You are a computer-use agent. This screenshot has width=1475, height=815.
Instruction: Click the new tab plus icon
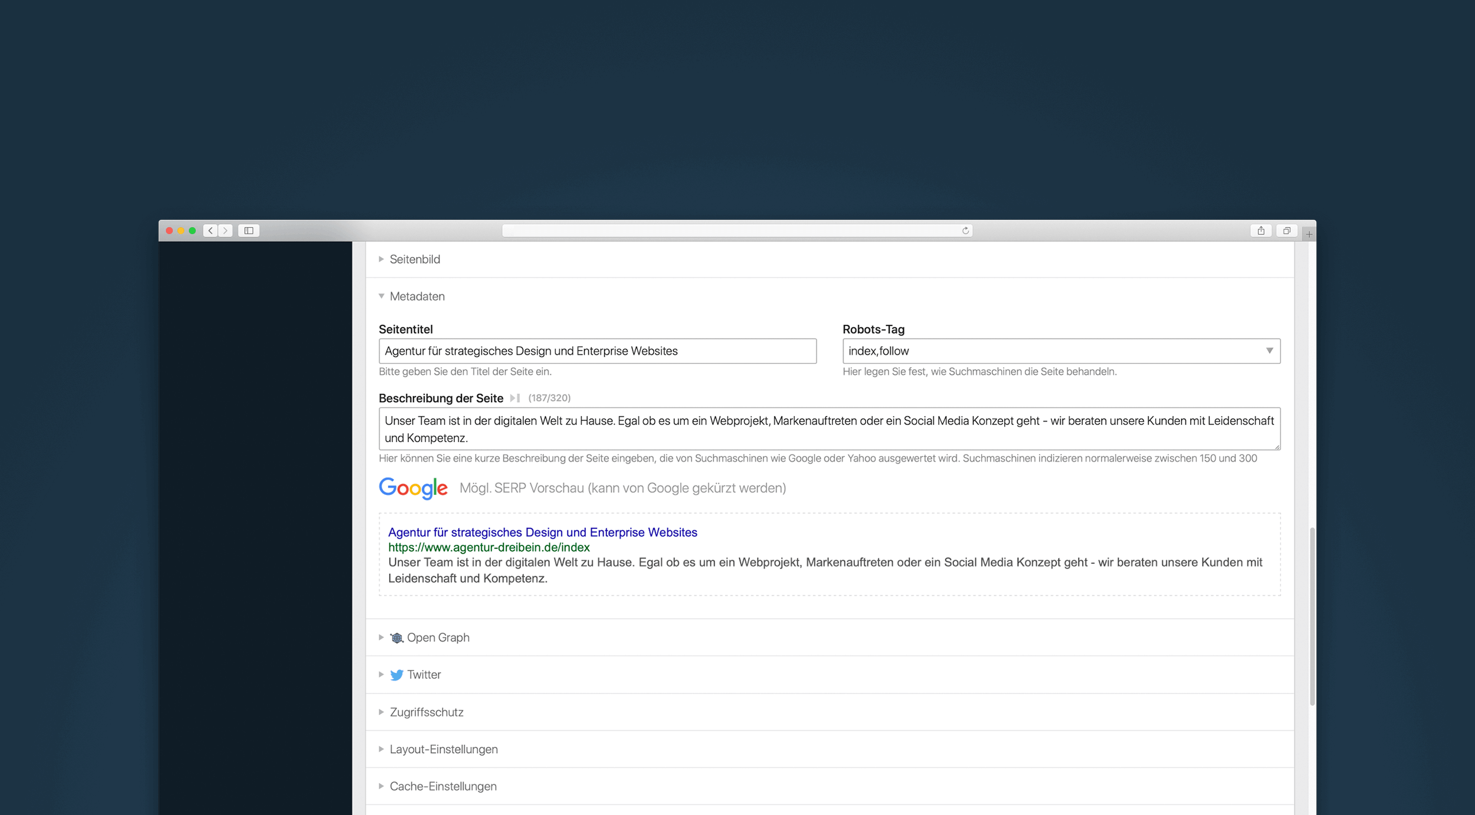1309,232
